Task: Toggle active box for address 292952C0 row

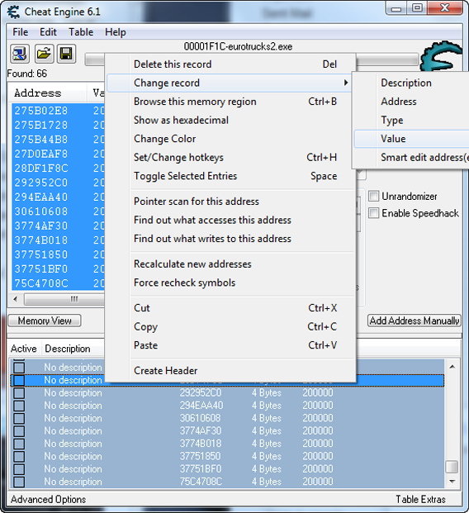Action: (x=19, y=393)
